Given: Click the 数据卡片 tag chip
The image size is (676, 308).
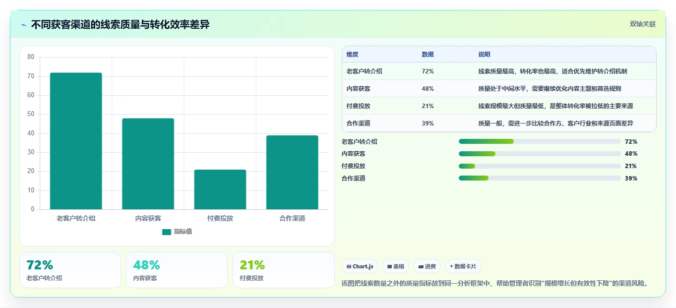Looking at the screenshot, I should click(463, 266).
